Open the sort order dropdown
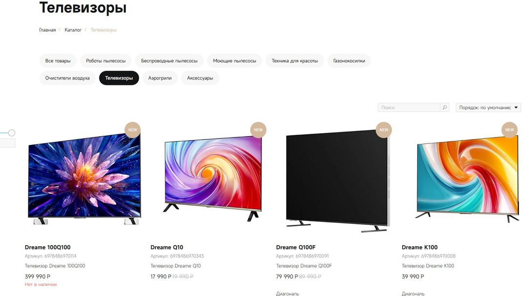532x297 pixels. pyautogui.click(x=488, y=107)
